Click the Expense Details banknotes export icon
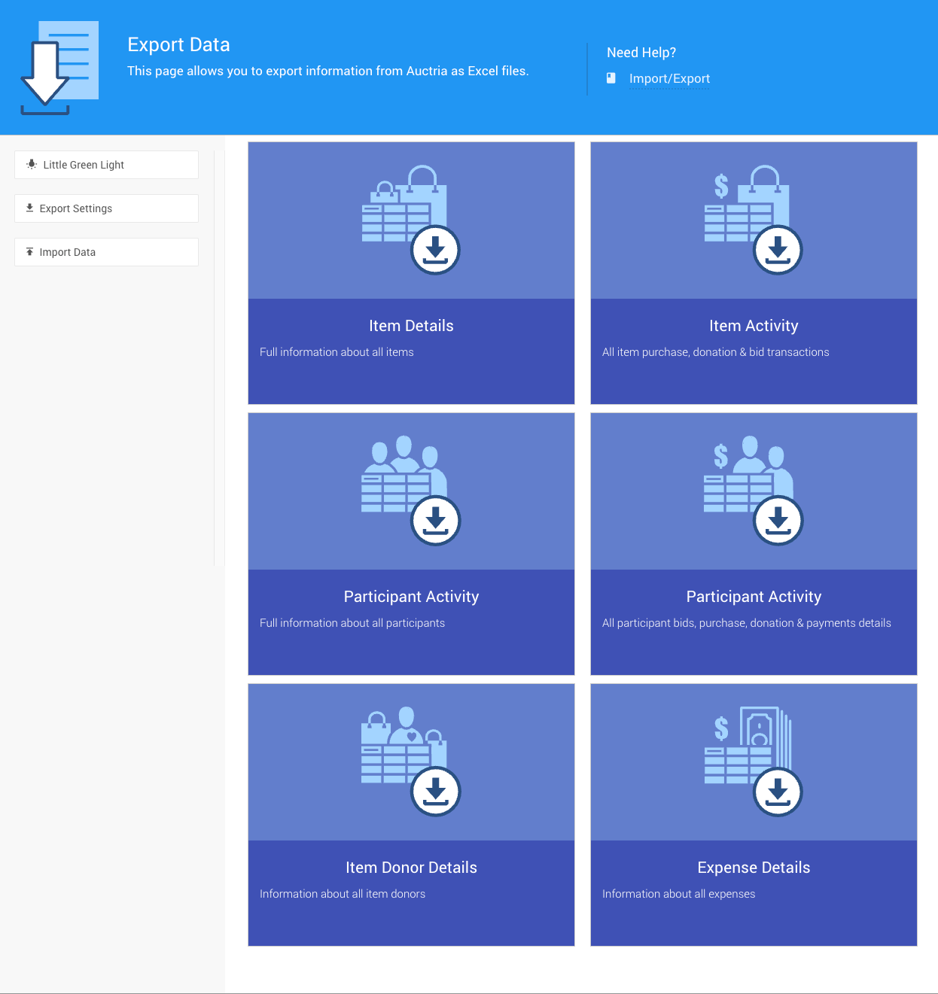Viewport: 938px width, 994px height. pos(753,761)
